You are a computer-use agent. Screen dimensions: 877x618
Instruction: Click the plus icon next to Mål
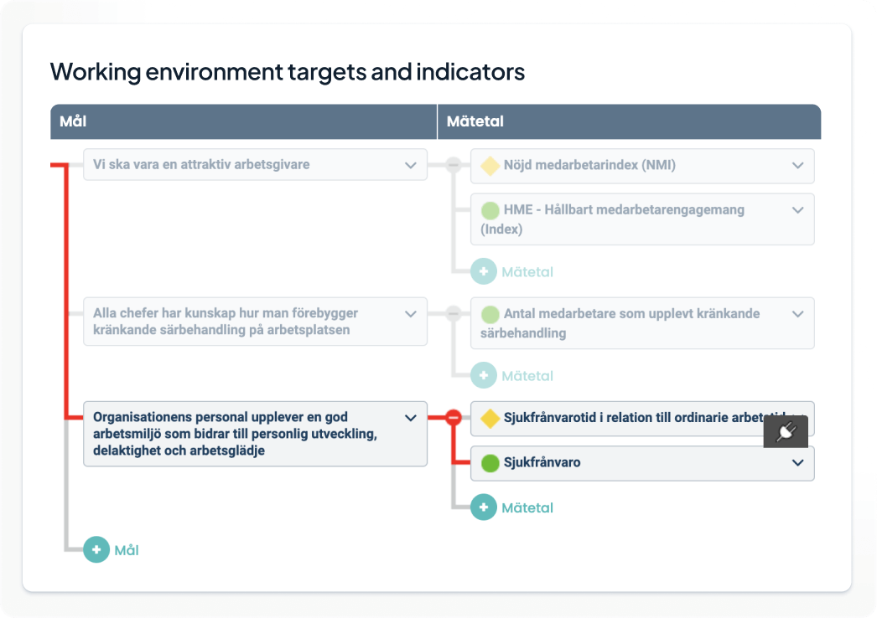(96, 549)
